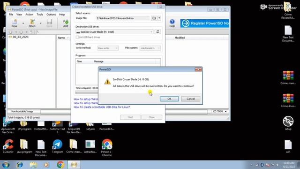Open the Write method dropdown
Screen dimensions: 300x169
[108, 48]
